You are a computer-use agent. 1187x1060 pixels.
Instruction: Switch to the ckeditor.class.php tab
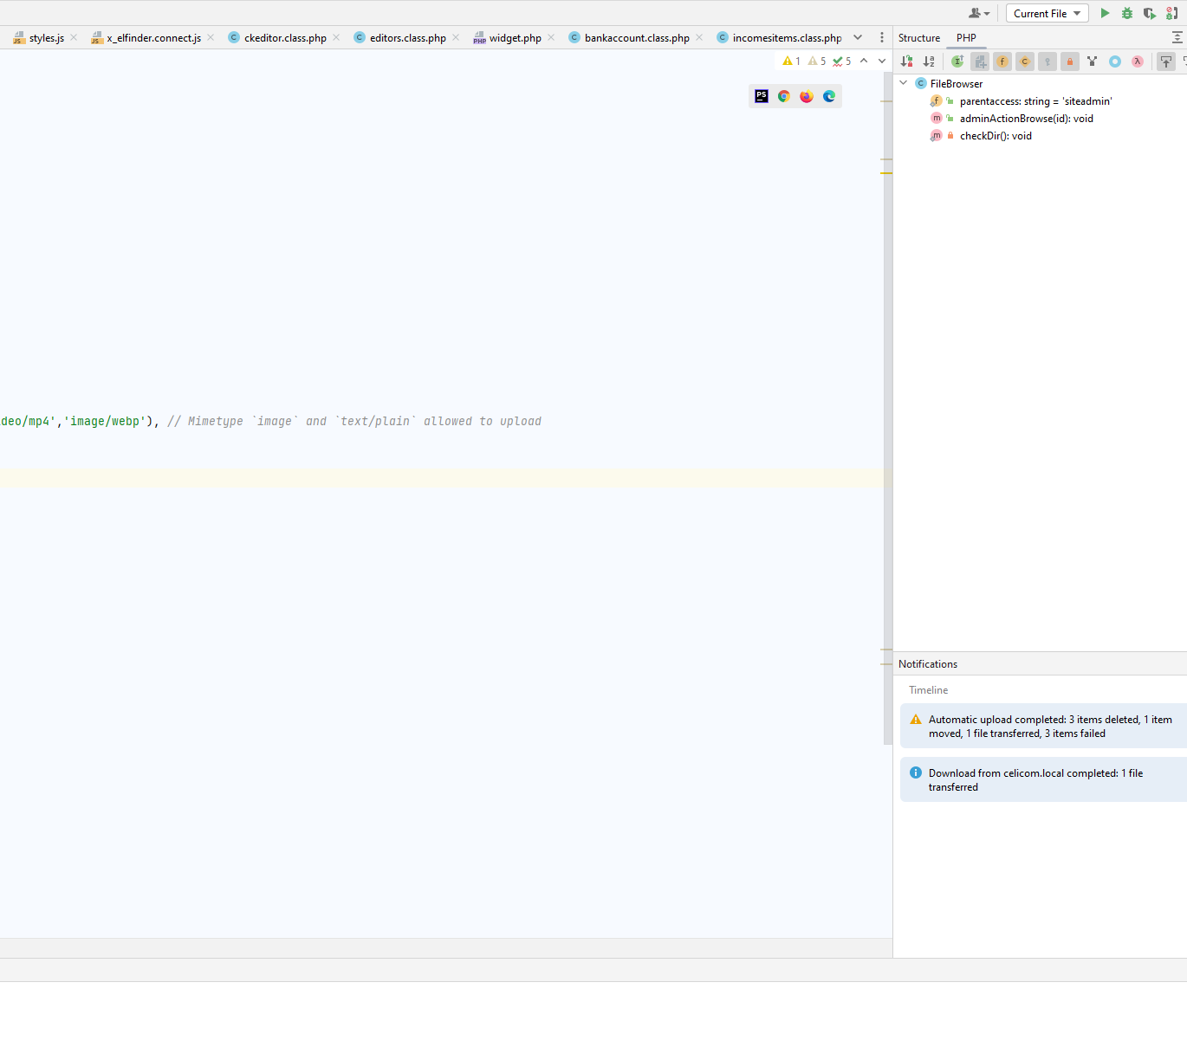(x=285, y=38)
